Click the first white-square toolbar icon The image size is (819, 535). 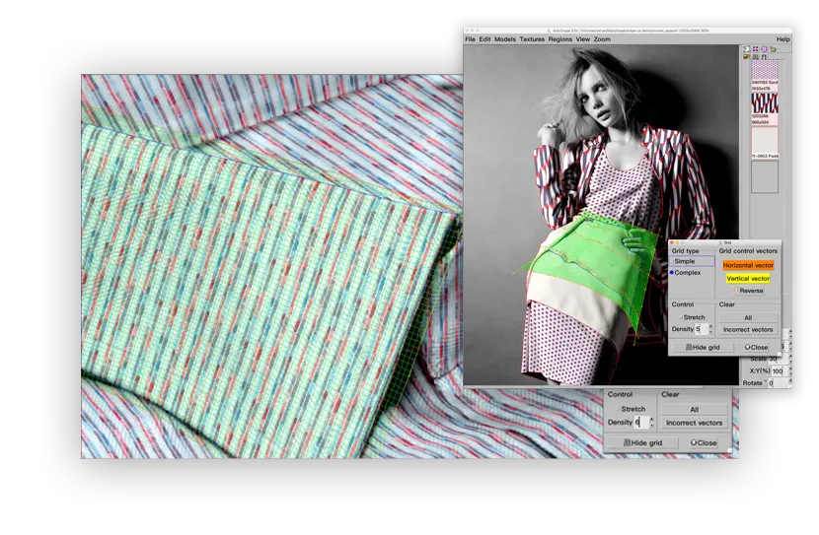click(746, 49)
